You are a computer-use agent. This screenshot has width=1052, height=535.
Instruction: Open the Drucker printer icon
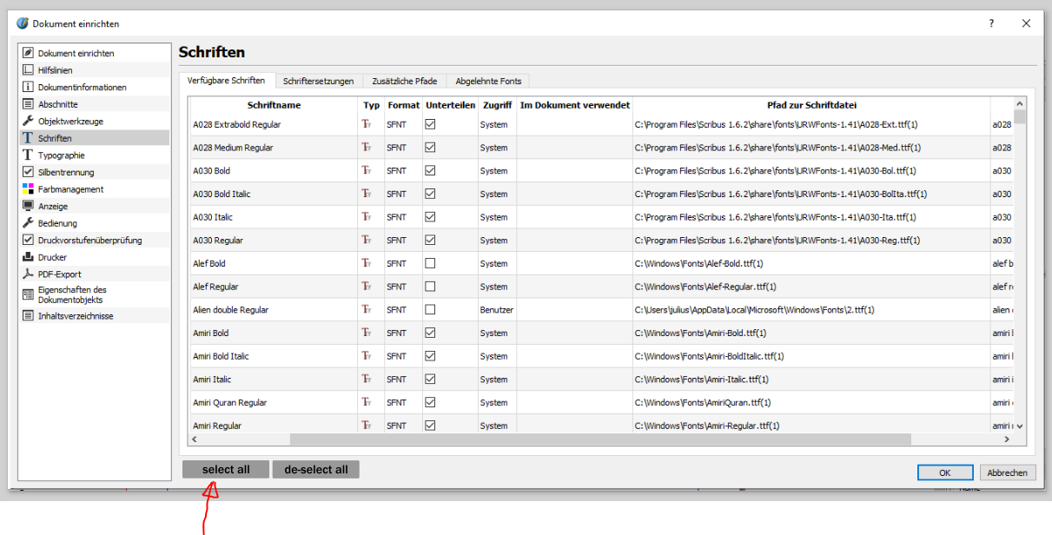click(x=28, y=257)
